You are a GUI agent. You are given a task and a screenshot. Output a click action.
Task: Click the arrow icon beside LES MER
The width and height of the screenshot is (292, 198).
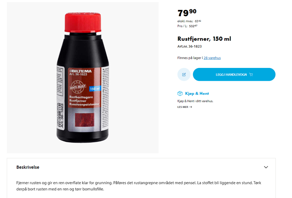(x=191, y=107)
